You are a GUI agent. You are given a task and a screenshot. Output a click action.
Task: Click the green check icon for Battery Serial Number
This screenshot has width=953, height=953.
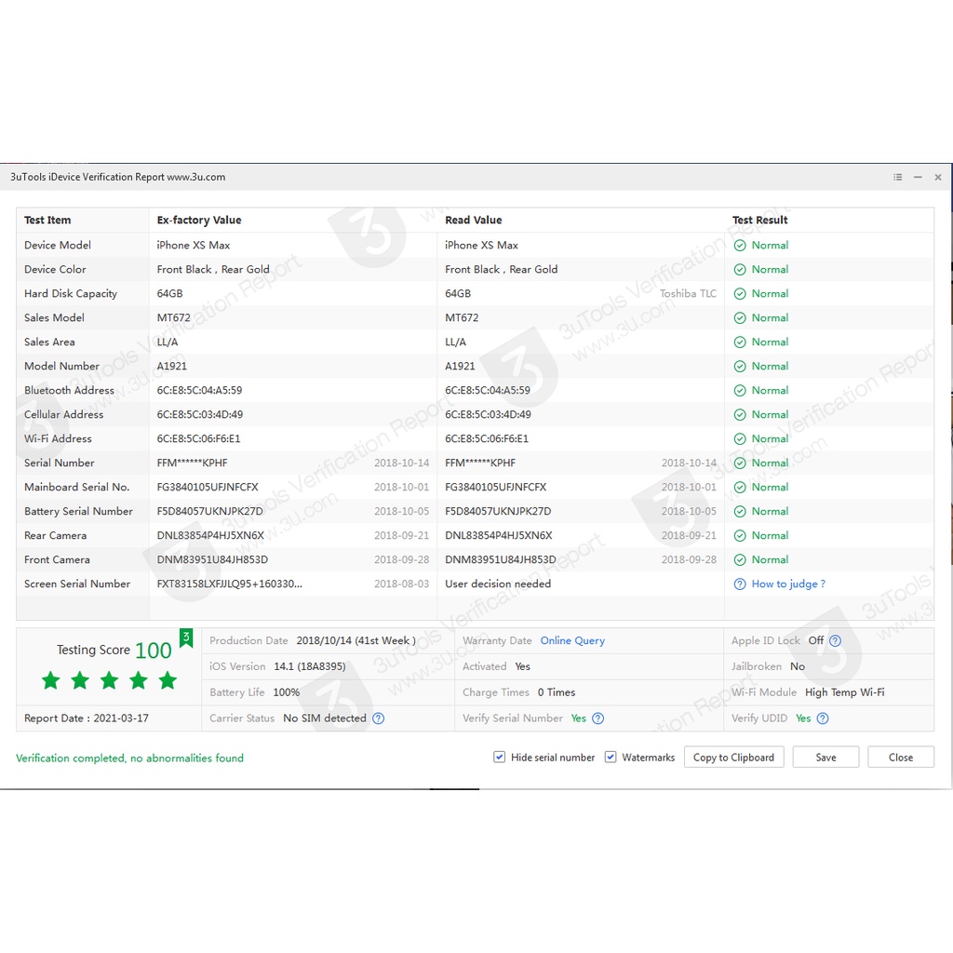[x=740, y=512]
